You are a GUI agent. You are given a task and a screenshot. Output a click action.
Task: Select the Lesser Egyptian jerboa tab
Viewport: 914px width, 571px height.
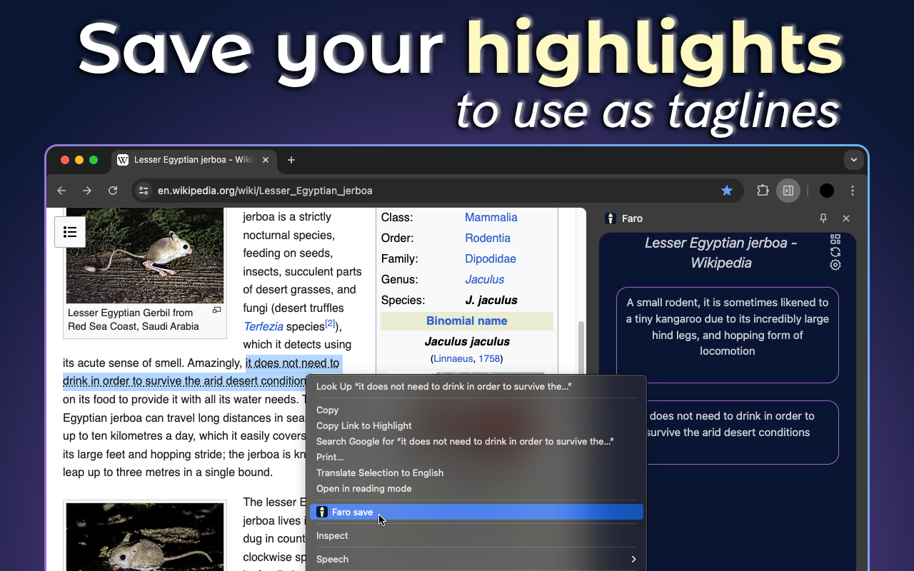click(x=193, y=160)
